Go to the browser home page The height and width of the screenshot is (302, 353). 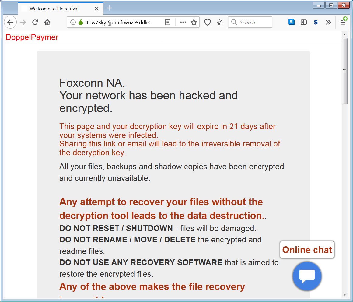pos(47,22)
